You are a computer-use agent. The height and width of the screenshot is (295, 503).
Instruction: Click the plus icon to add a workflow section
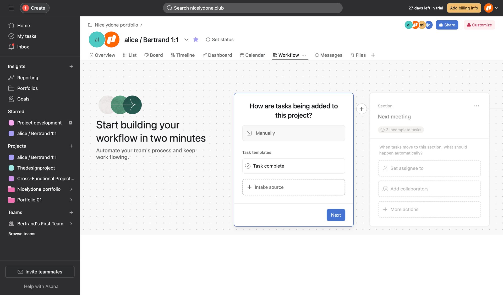click(361, 109)
